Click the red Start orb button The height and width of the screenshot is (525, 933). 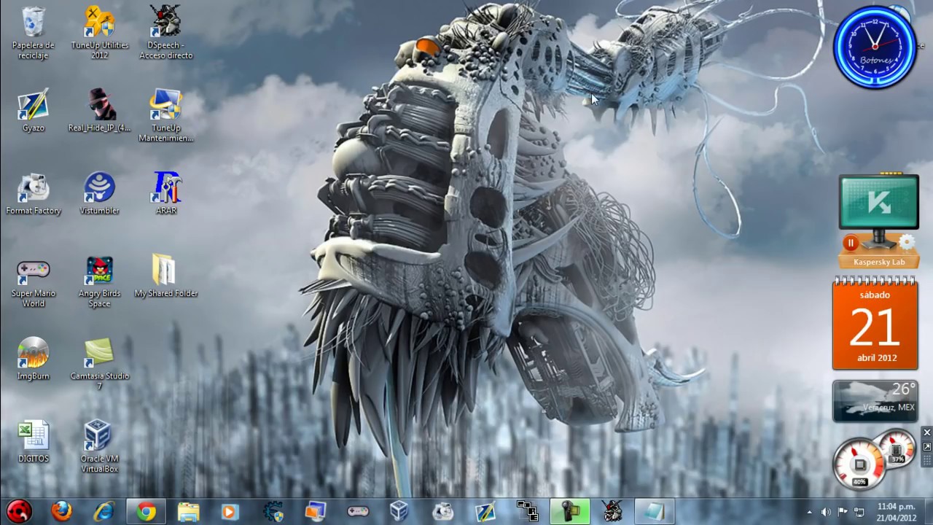19,511
